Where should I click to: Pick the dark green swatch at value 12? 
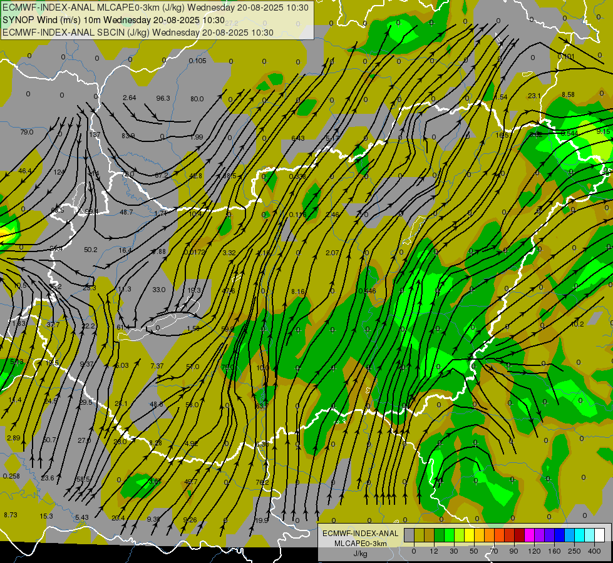pos(440,535)
